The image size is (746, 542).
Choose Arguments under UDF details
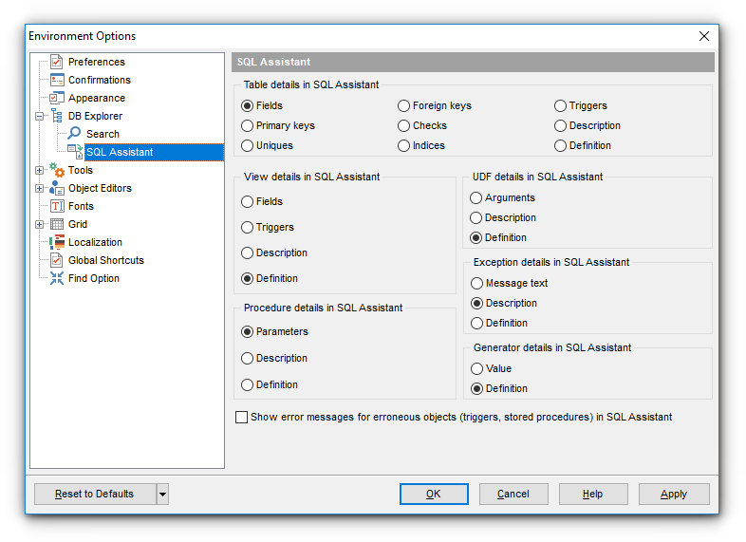coord(476,197)
